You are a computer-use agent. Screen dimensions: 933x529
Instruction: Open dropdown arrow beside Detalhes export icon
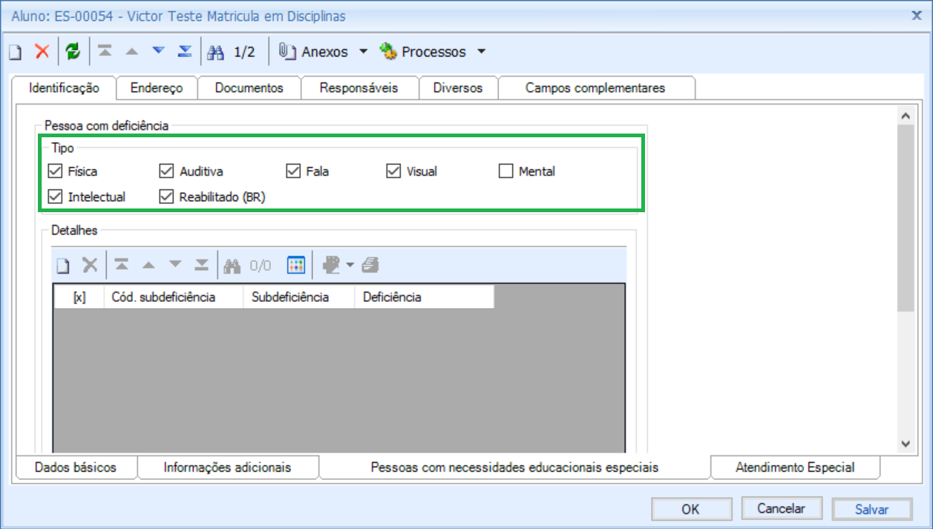point(350,265)
